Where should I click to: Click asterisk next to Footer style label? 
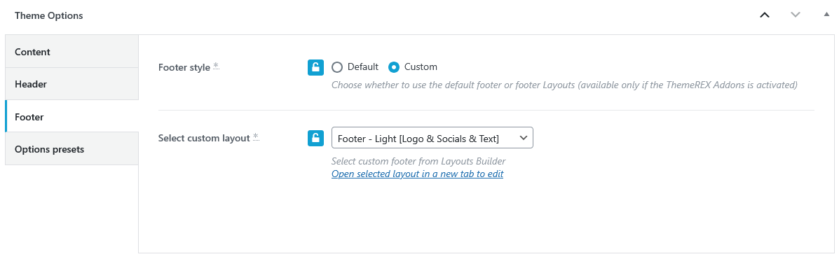(216, 66)
